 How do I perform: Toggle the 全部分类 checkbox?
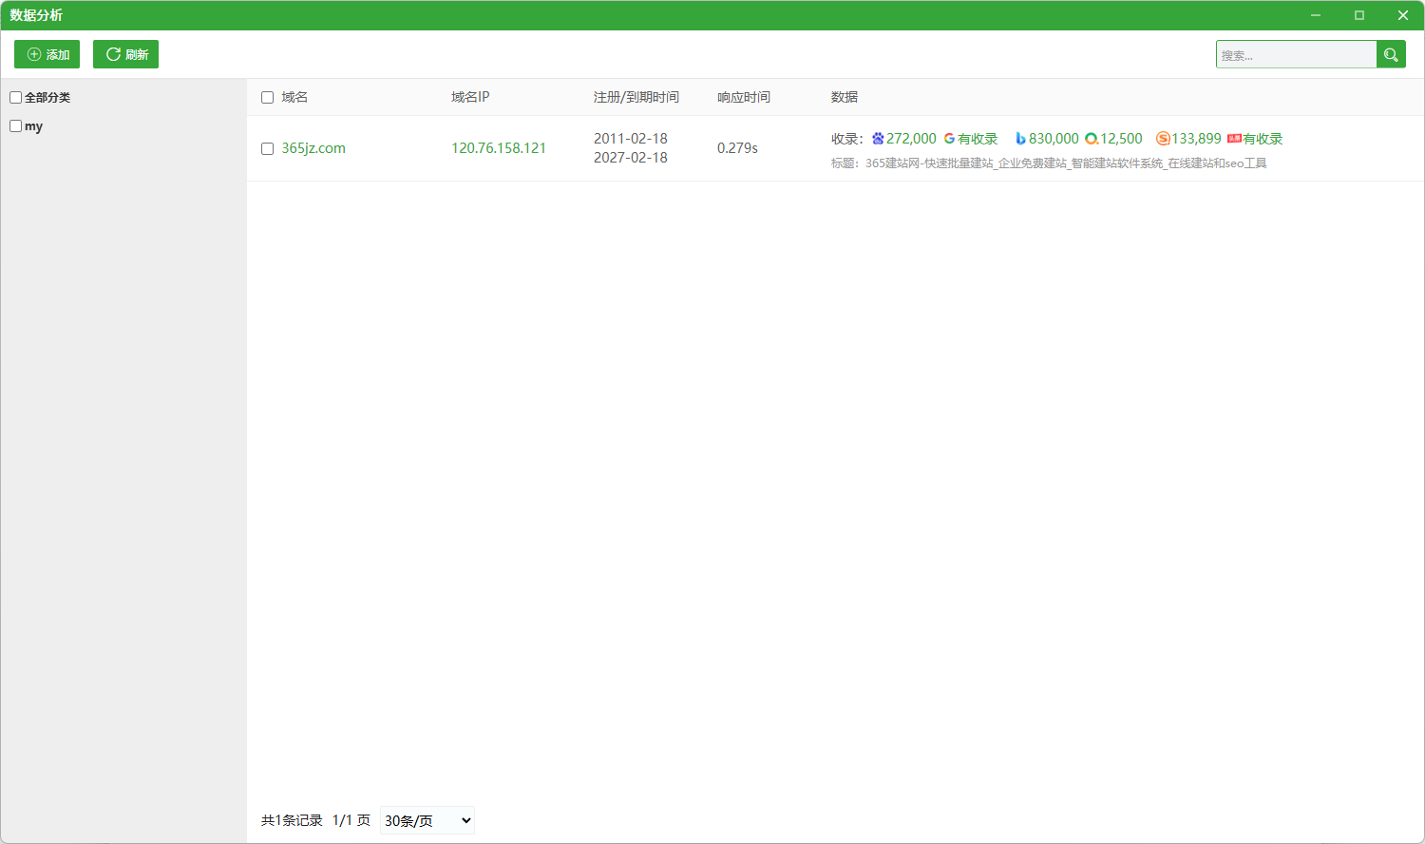pyautogui.click(x=15, y=97)
